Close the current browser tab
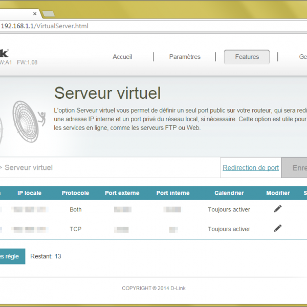The height and width of the screenshot is (307, 307). (35, 13)
